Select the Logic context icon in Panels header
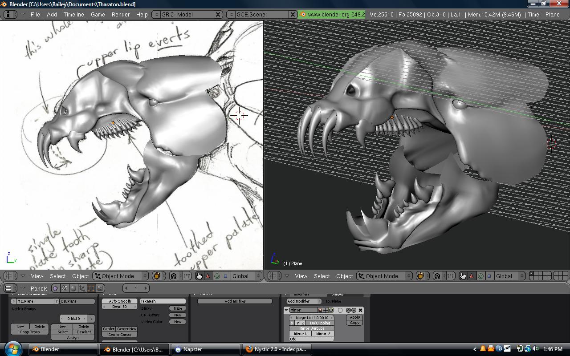This screenshot has width=570, height=356. coord(56,288)
